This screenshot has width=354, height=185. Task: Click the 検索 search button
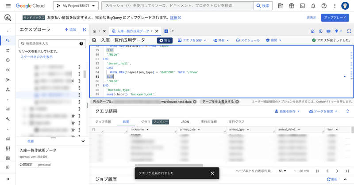pyautogui.click(x=263, y=6)
